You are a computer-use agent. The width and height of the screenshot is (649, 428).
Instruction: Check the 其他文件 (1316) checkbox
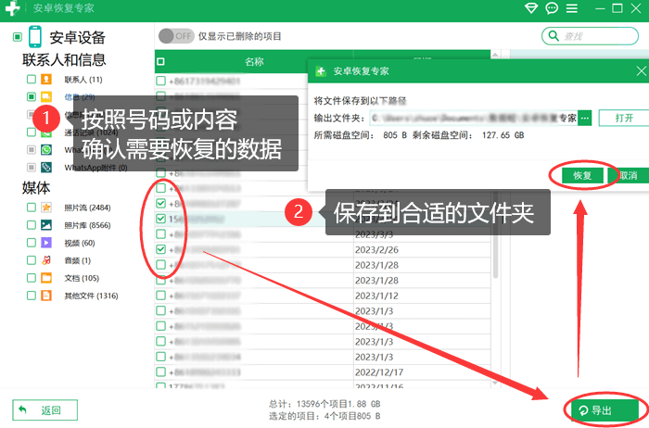click(x=31, y=296)
